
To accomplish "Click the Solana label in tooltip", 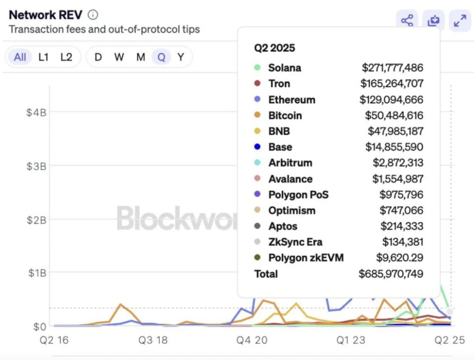I will [x=285, y=68].
